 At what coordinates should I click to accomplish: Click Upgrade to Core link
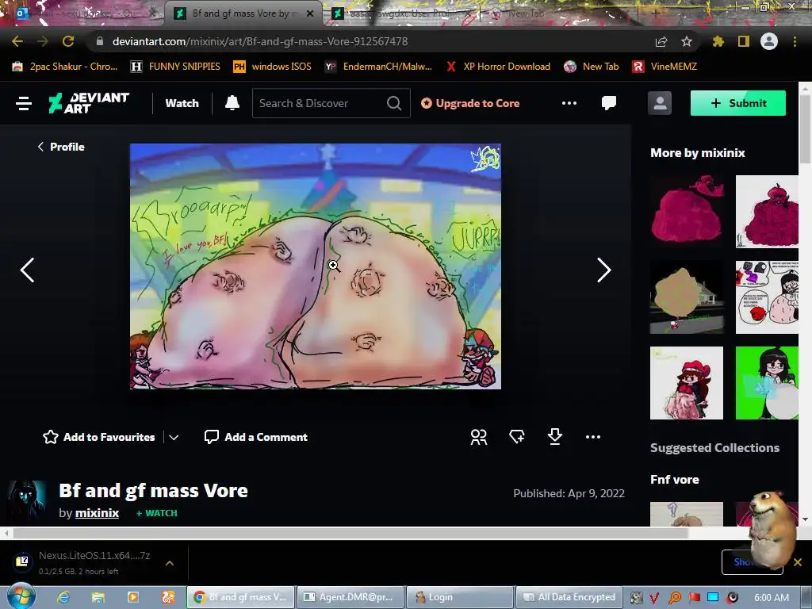470,103
